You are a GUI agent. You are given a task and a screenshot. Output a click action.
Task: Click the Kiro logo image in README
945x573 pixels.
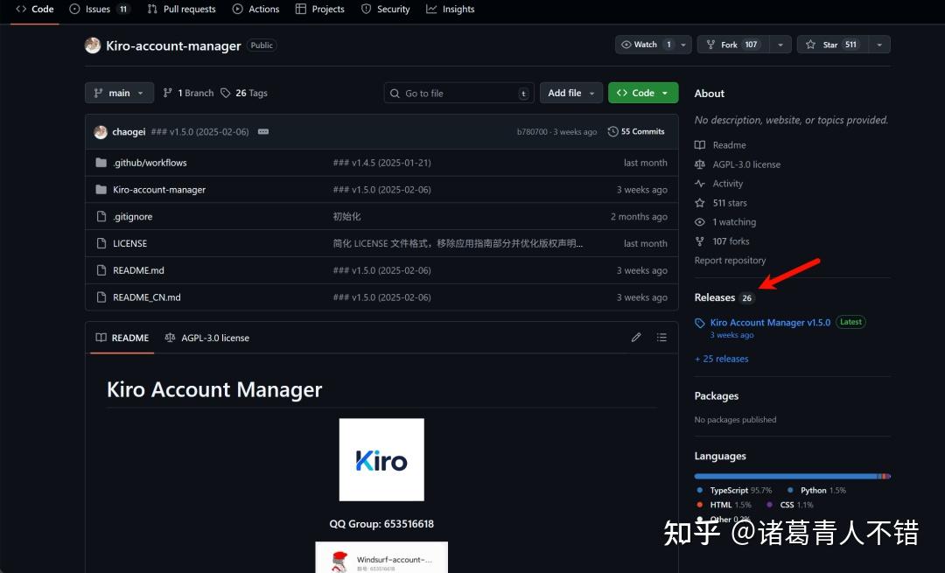(x=381, y=459)
